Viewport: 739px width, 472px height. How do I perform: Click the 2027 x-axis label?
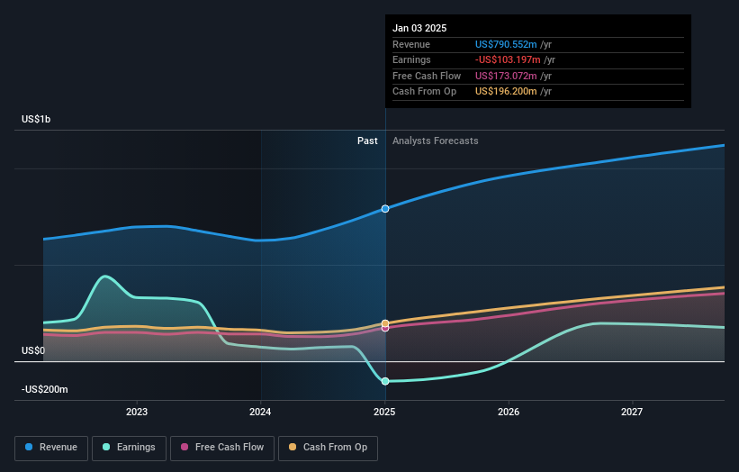coord(632,412)
